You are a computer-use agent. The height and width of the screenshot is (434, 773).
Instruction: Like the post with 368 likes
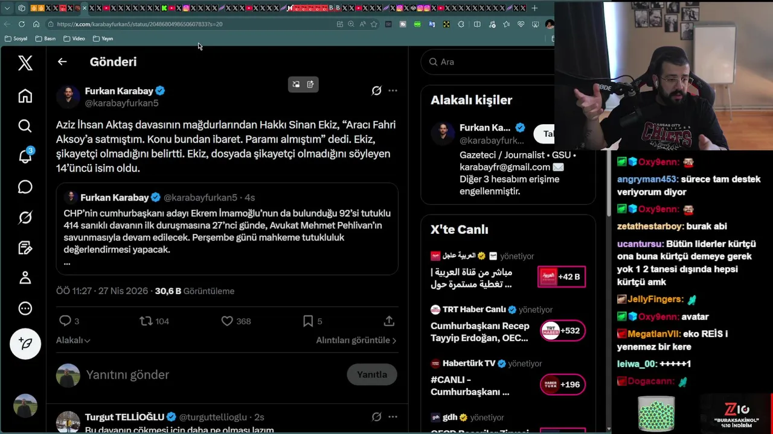click(x=228, y=321)
